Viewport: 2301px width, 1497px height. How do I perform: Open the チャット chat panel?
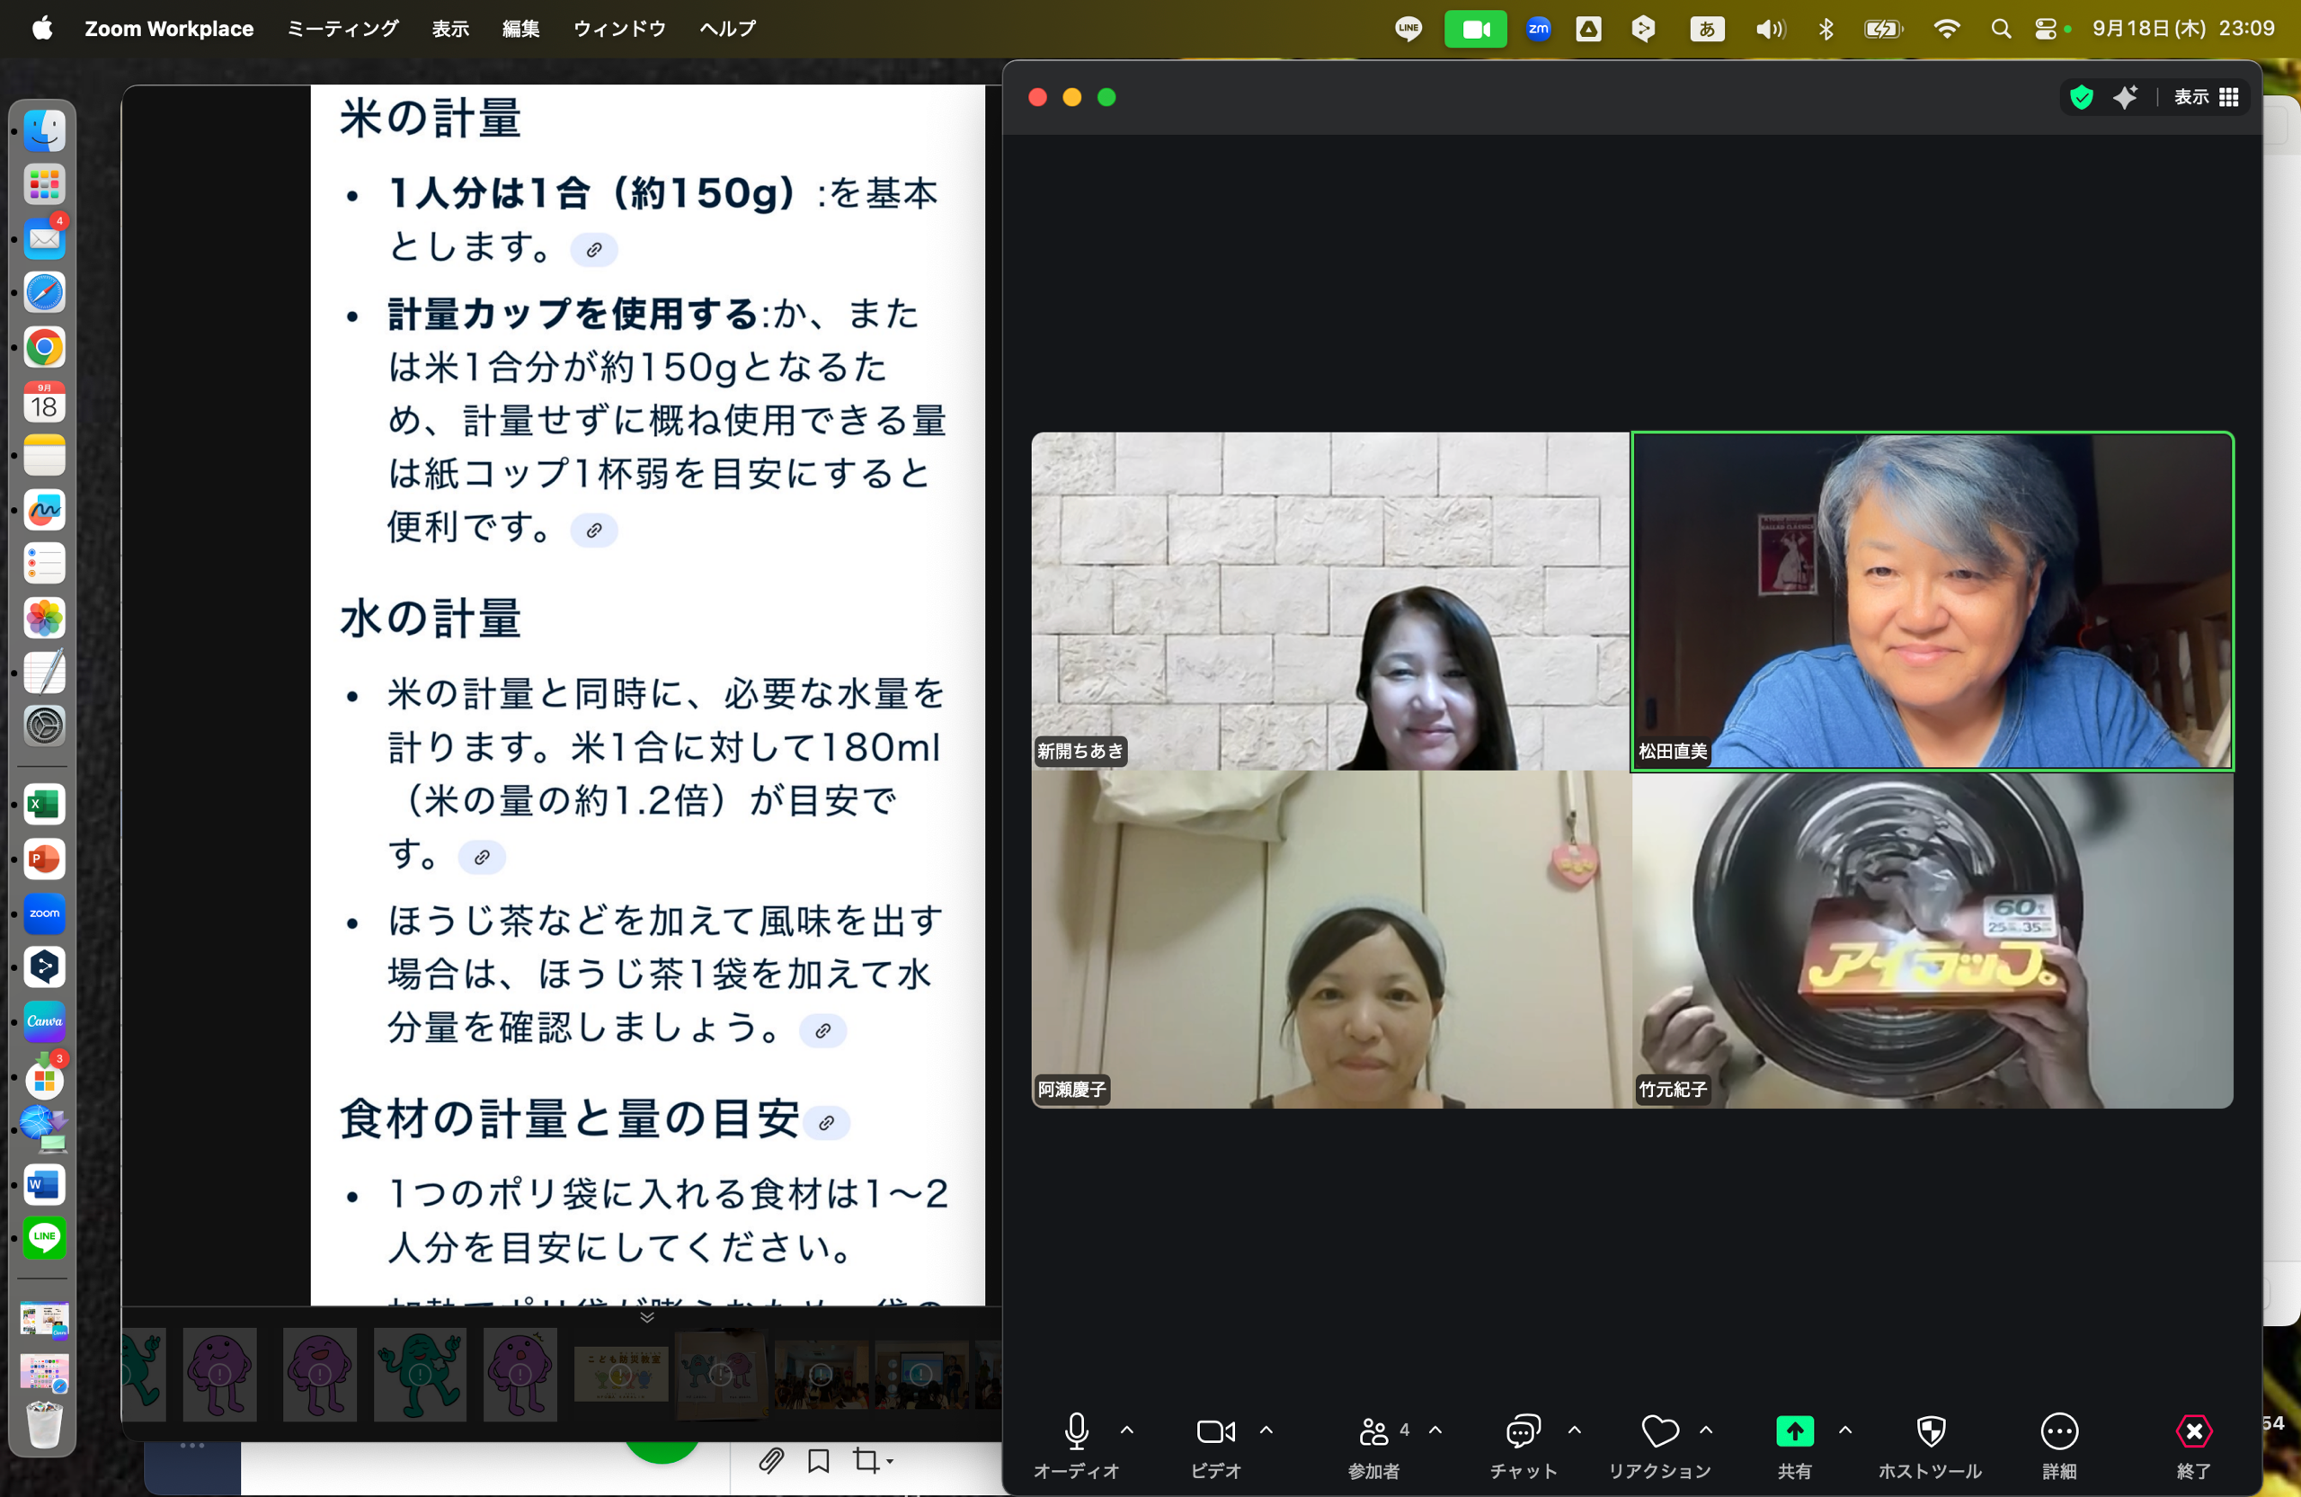coord(1522,1432)
